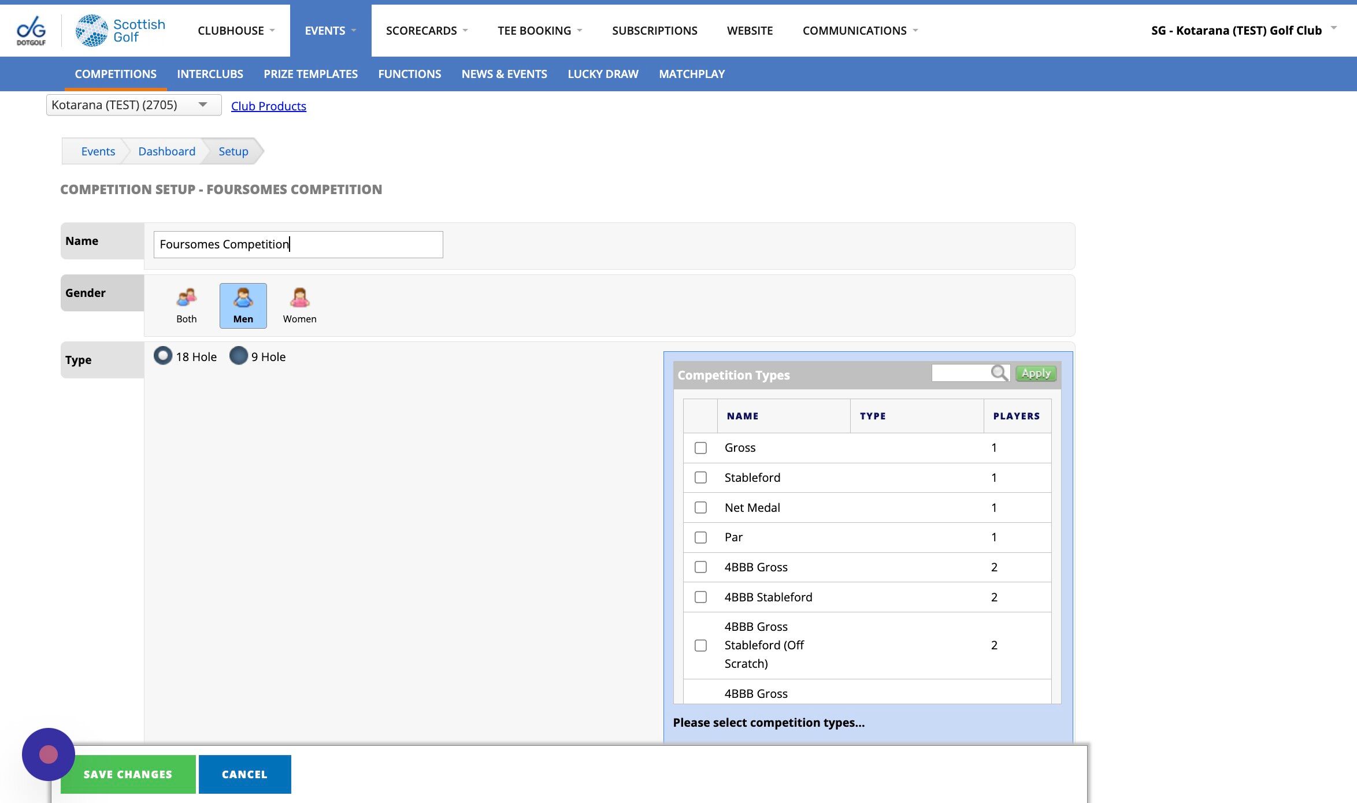
Task: Click into the competition Name text field
Action: [298, 244]
